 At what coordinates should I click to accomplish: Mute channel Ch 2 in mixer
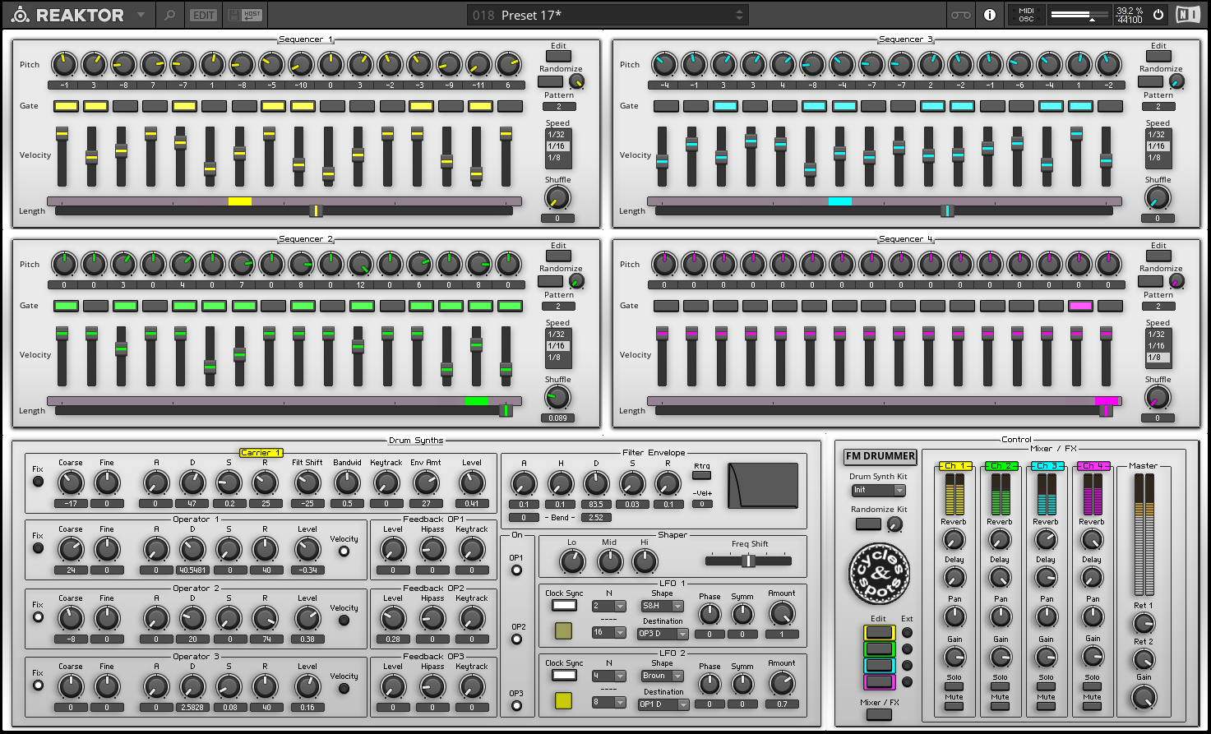1000,706
